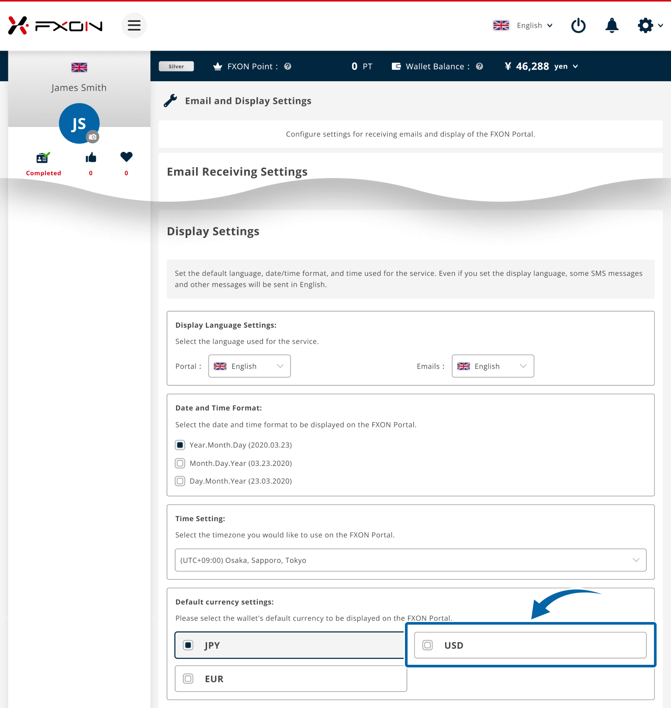Click the Completed status label
This screenshot has width=671, height=708.
[44, 173]
